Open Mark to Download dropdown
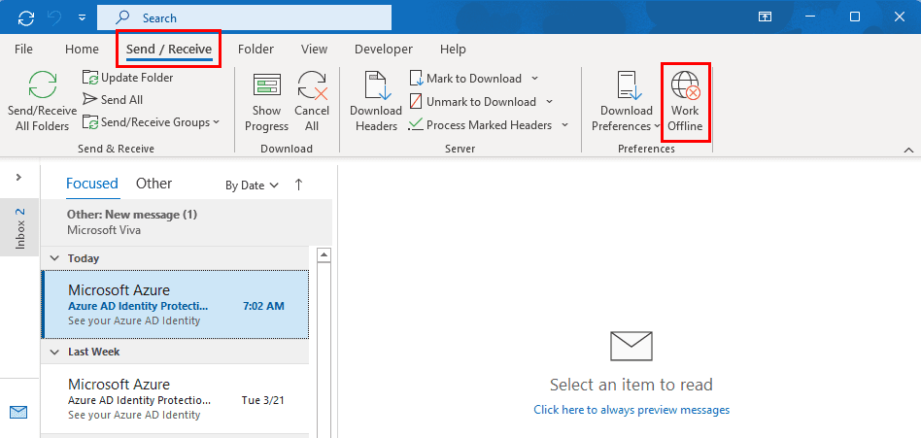921x438 pixels. (x=535, y=78)
